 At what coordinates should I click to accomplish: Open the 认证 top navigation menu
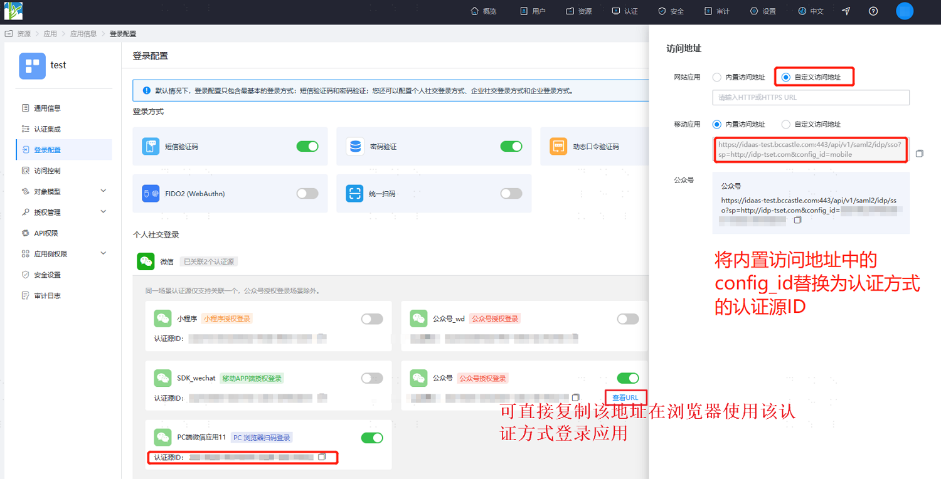click(624, 11)
